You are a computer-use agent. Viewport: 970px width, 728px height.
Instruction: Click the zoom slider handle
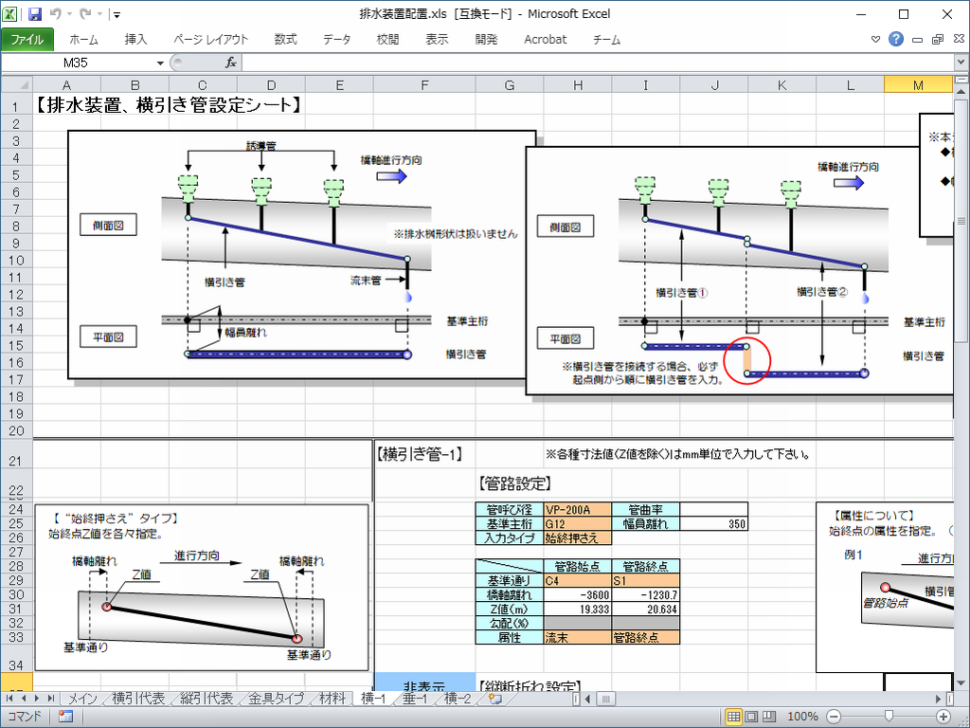tap(887, 717)
